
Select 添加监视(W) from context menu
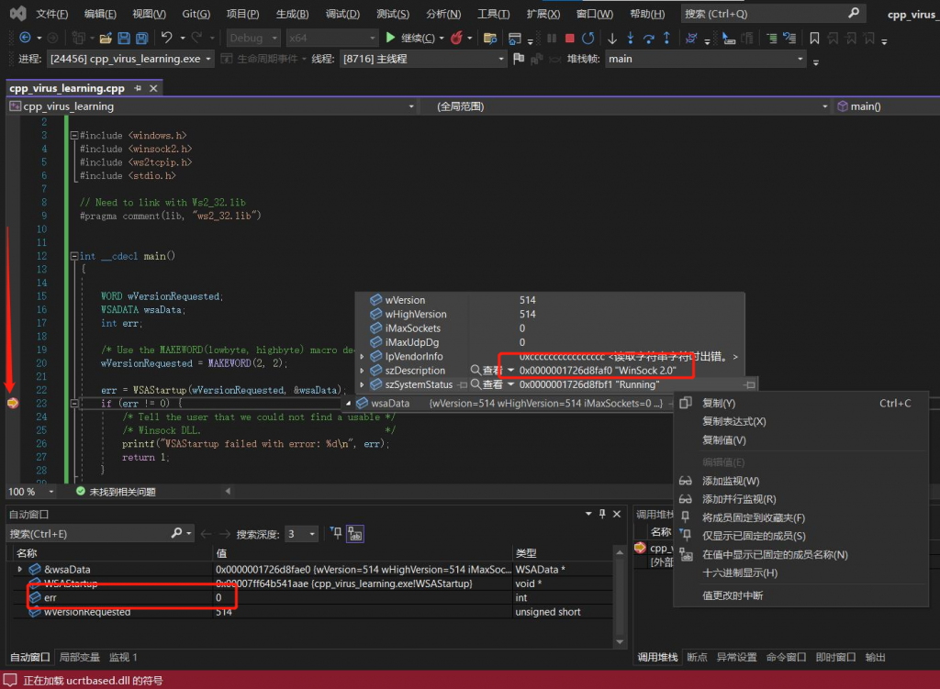coord(731,481)
